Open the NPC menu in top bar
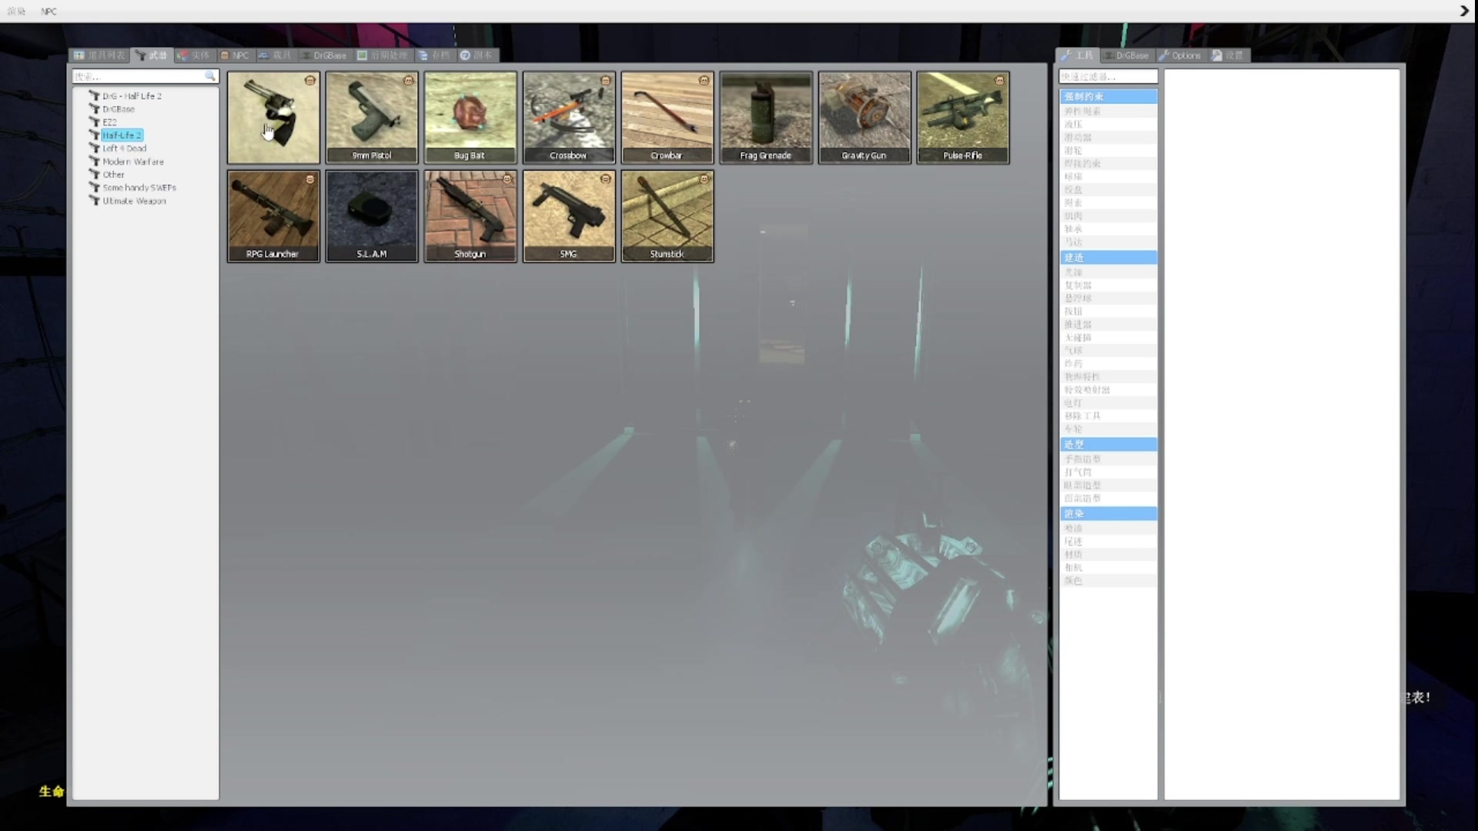1478x831 pixels. pyautogui.click(x=48, y=12)
